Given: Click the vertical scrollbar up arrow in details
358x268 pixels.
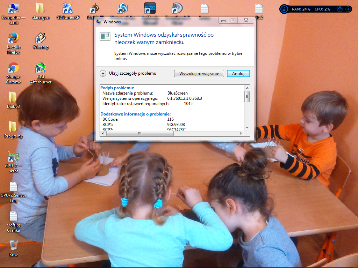Looking at the screenshot, I should (x=247, y=88).
